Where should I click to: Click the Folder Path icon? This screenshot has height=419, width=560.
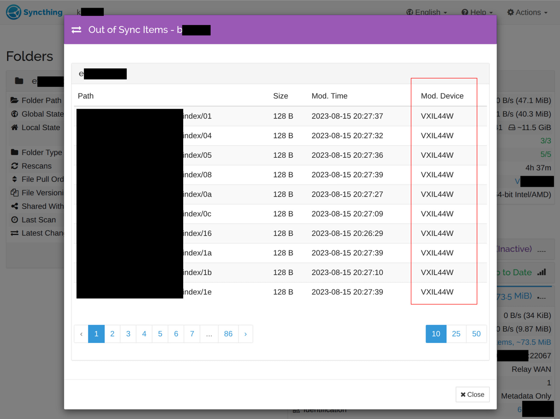point(14,100)
